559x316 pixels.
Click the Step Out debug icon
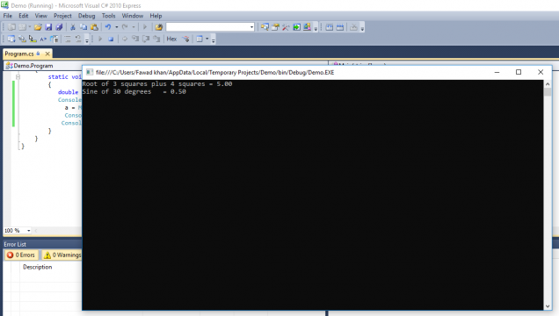156,39
